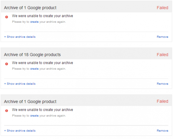Screen dimensions: 173x139
Task: Click the red error icon in the 18 Google products archive
Action: [7, 64]
